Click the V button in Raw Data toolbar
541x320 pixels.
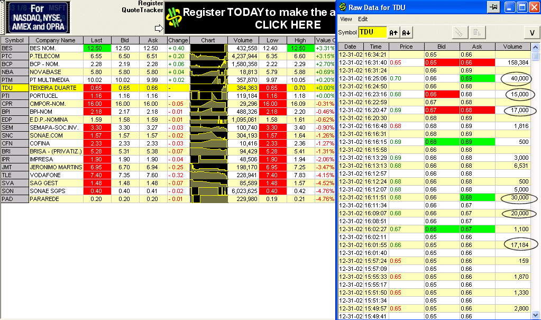pos(532,33)
